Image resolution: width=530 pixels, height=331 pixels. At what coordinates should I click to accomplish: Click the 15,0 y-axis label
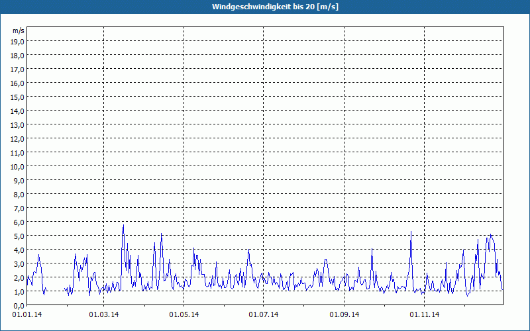(18, 97)
